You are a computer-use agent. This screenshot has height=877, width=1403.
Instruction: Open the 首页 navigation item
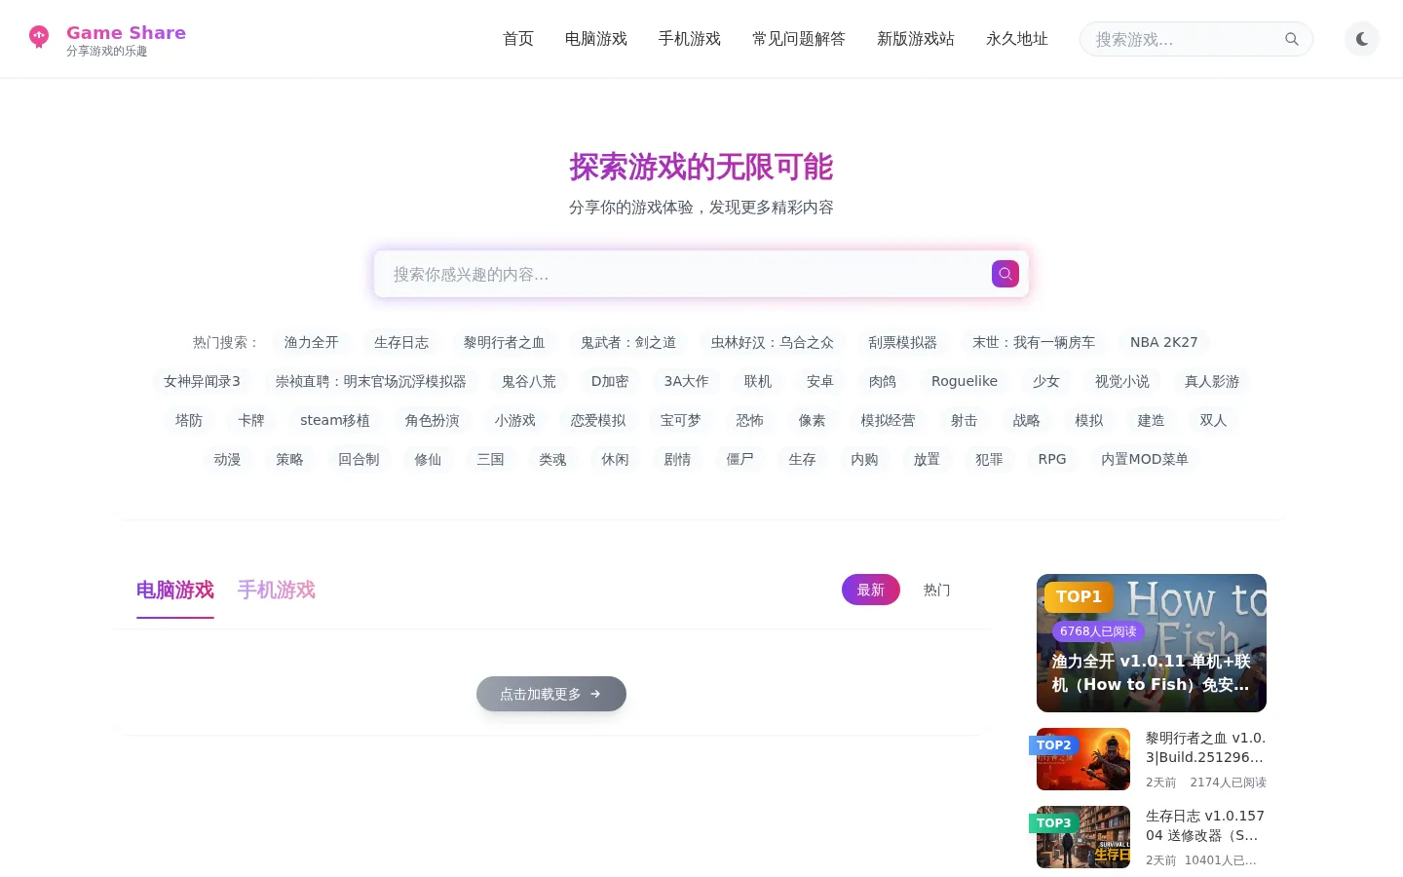(x=518, y=39)
